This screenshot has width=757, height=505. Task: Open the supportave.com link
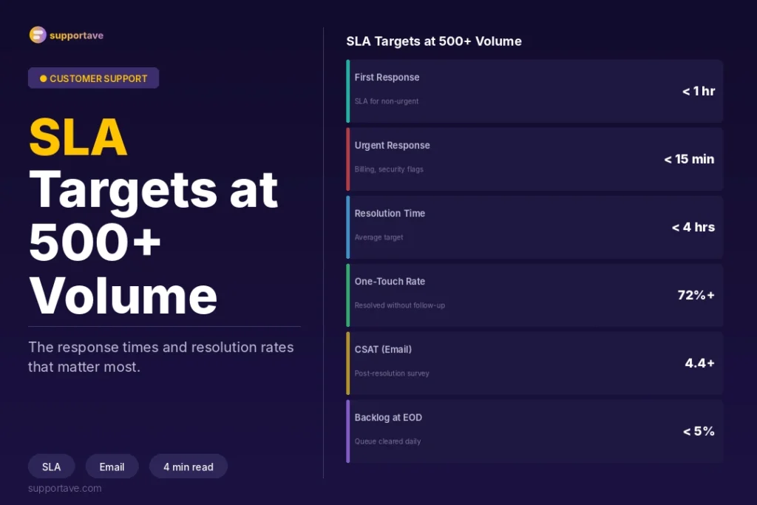click(x=65, y=488)
